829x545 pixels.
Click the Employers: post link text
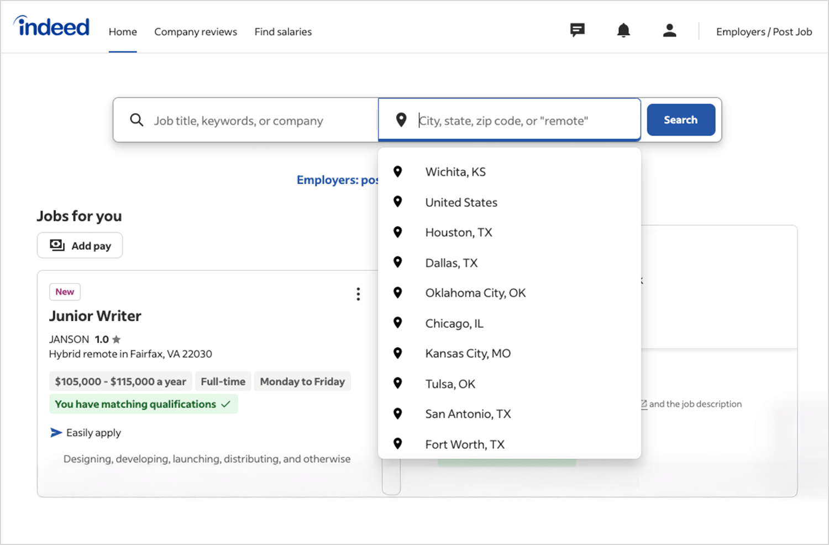tap(337, 180)
